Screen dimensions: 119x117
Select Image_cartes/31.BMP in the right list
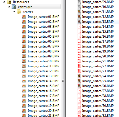98,111
